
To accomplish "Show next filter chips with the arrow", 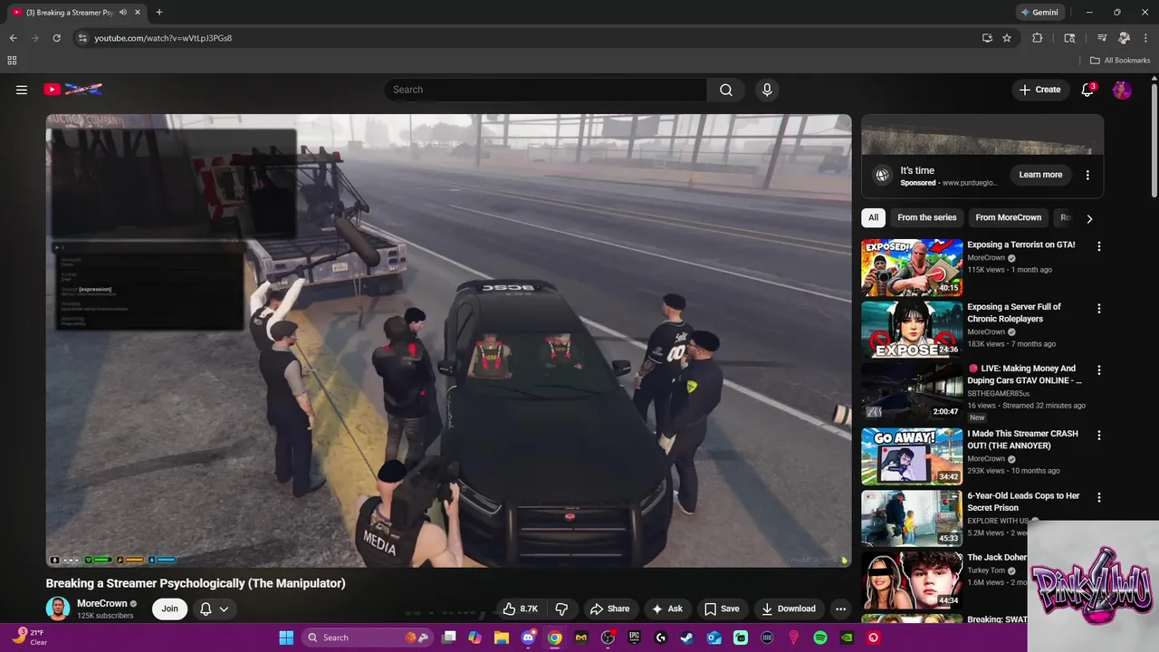I will [x=1089, y=218].
